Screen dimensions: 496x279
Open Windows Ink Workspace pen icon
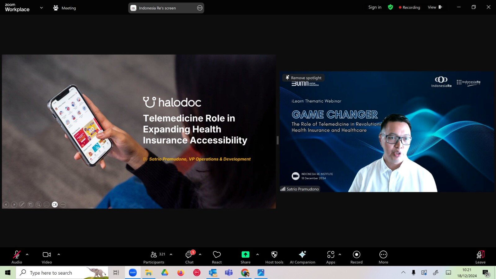pyautogui.click(x=436, y=272)
